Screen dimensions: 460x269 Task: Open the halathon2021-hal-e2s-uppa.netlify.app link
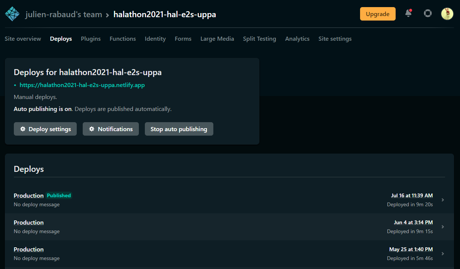(82, 85)
